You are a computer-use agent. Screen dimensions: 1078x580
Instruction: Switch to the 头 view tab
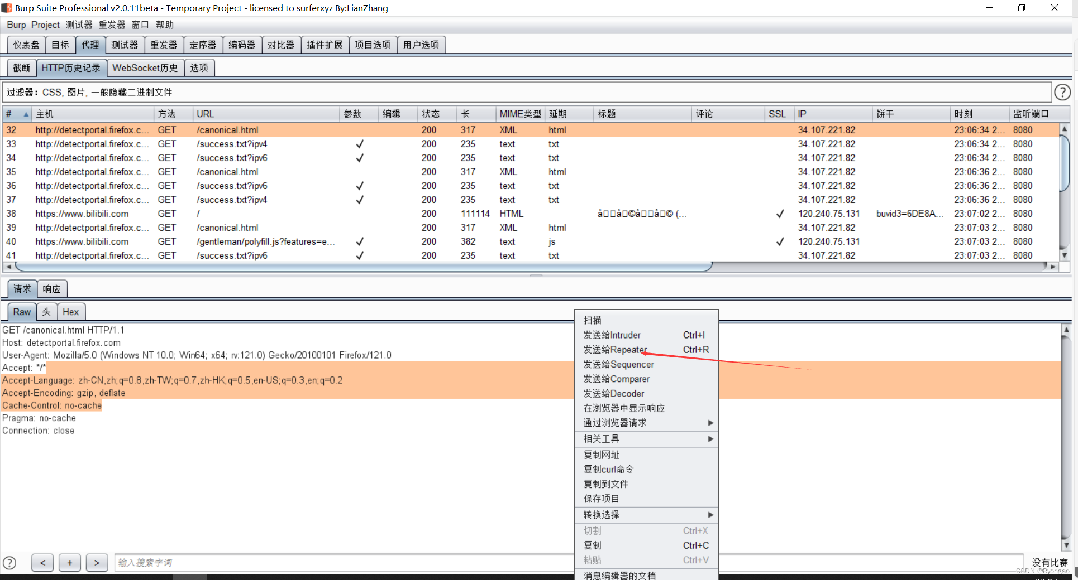[x=47, y=312]
